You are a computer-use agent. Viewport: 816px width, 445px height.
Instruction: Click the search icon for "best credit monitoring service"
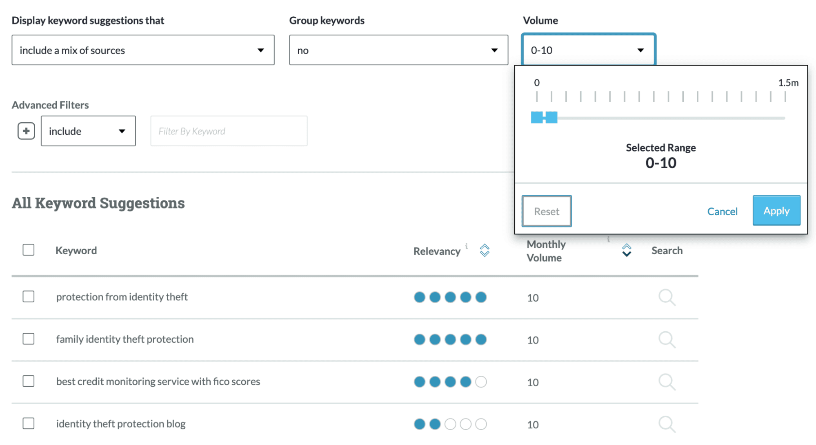[667, 382]
